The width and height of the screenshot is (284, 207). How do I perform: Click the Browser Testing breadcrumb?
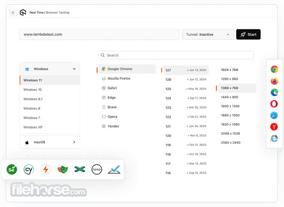coord(58,12)
